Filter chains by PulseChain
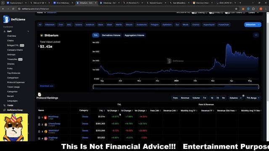 pos(224,25)
